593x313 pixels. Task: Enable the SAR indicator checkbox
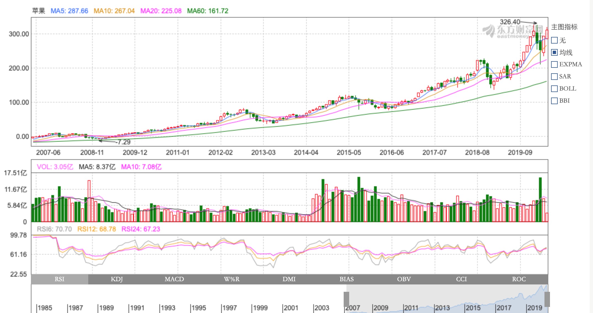554,77
